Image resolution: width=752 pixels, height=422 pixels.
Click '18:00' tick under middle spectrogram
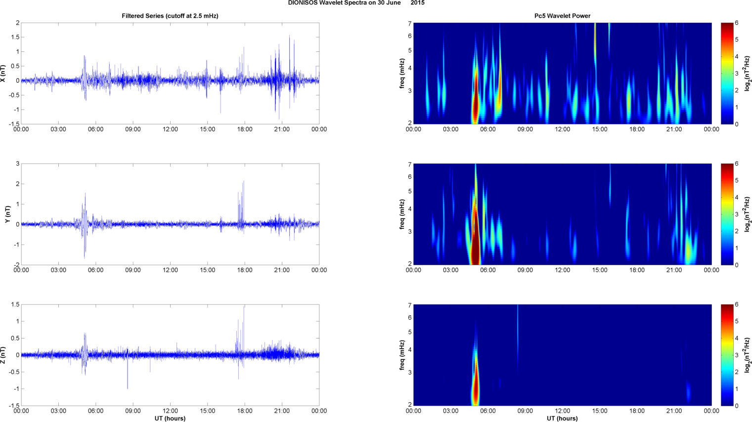[637, 270]
